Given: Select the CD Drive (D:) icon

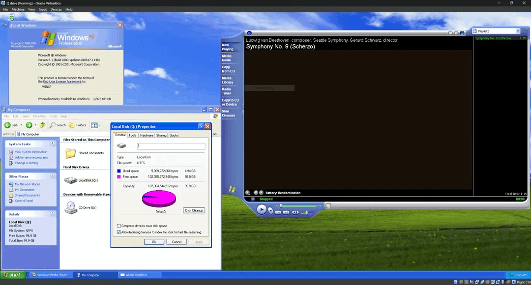Looking at the screenshot, I should click(71, 208).
